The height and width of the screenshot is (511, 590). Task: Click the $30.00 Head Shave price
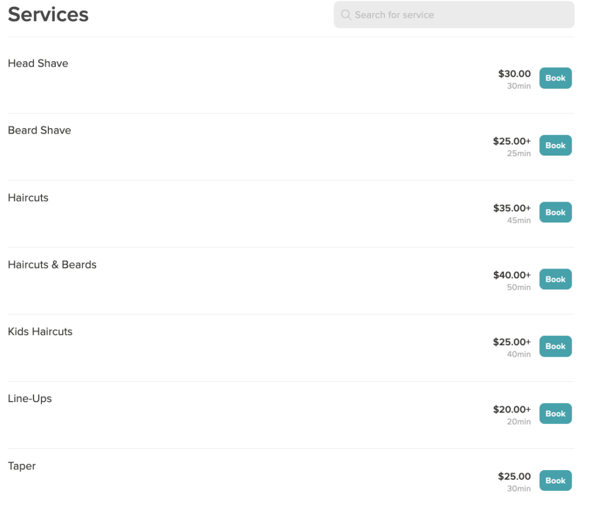[x=515, y=74]
